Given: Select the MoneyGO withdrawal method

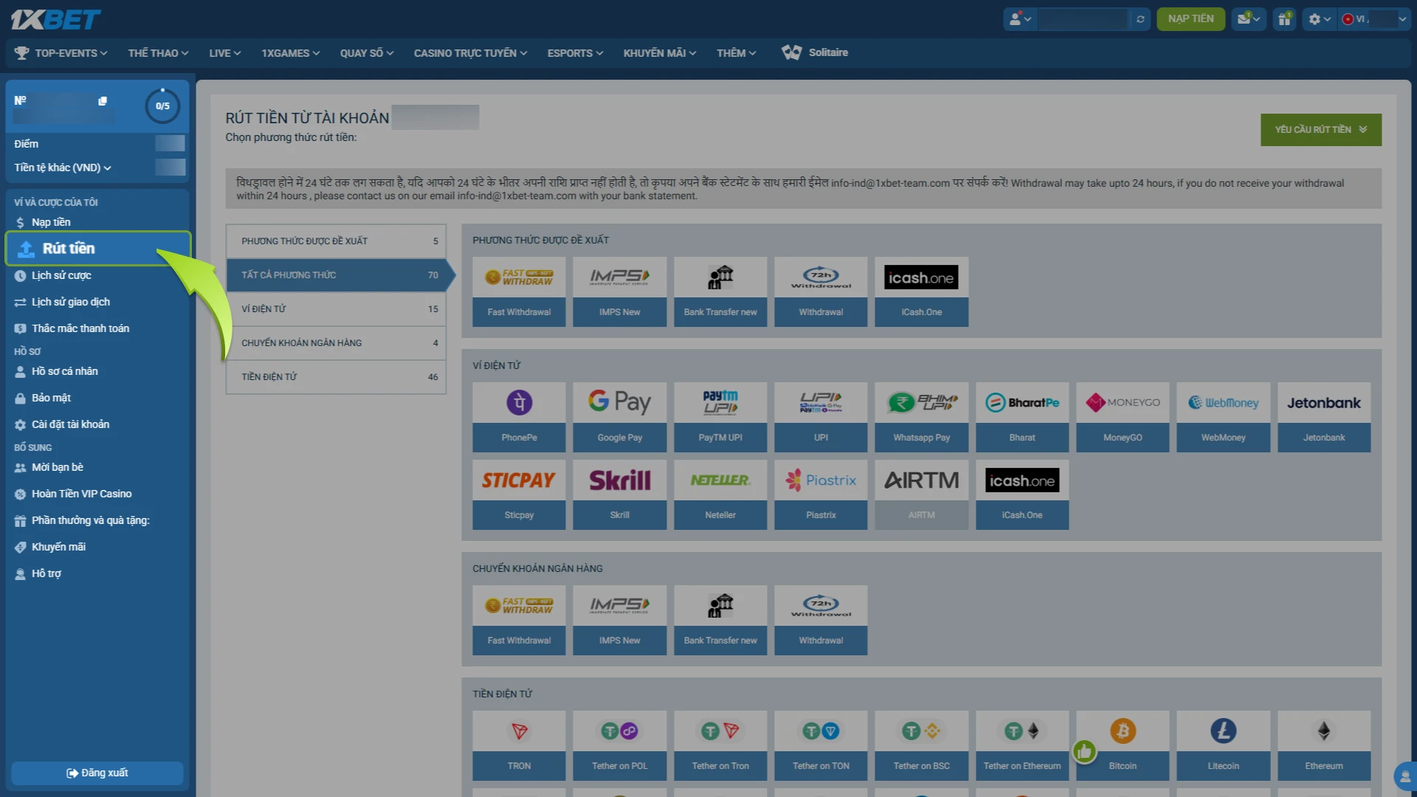Looking at the screenshot, I should click(1123, 417).
